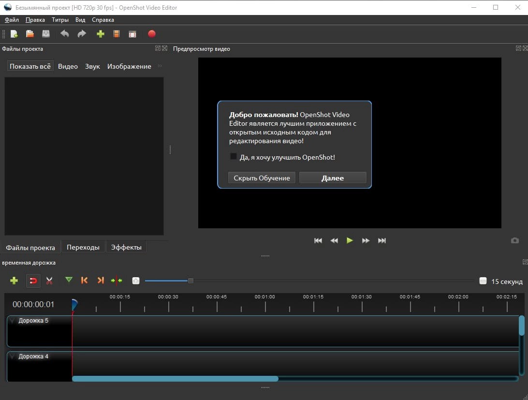Click the 00:00:00:01 timecode display
528x400 pixels.
(33, 304)
